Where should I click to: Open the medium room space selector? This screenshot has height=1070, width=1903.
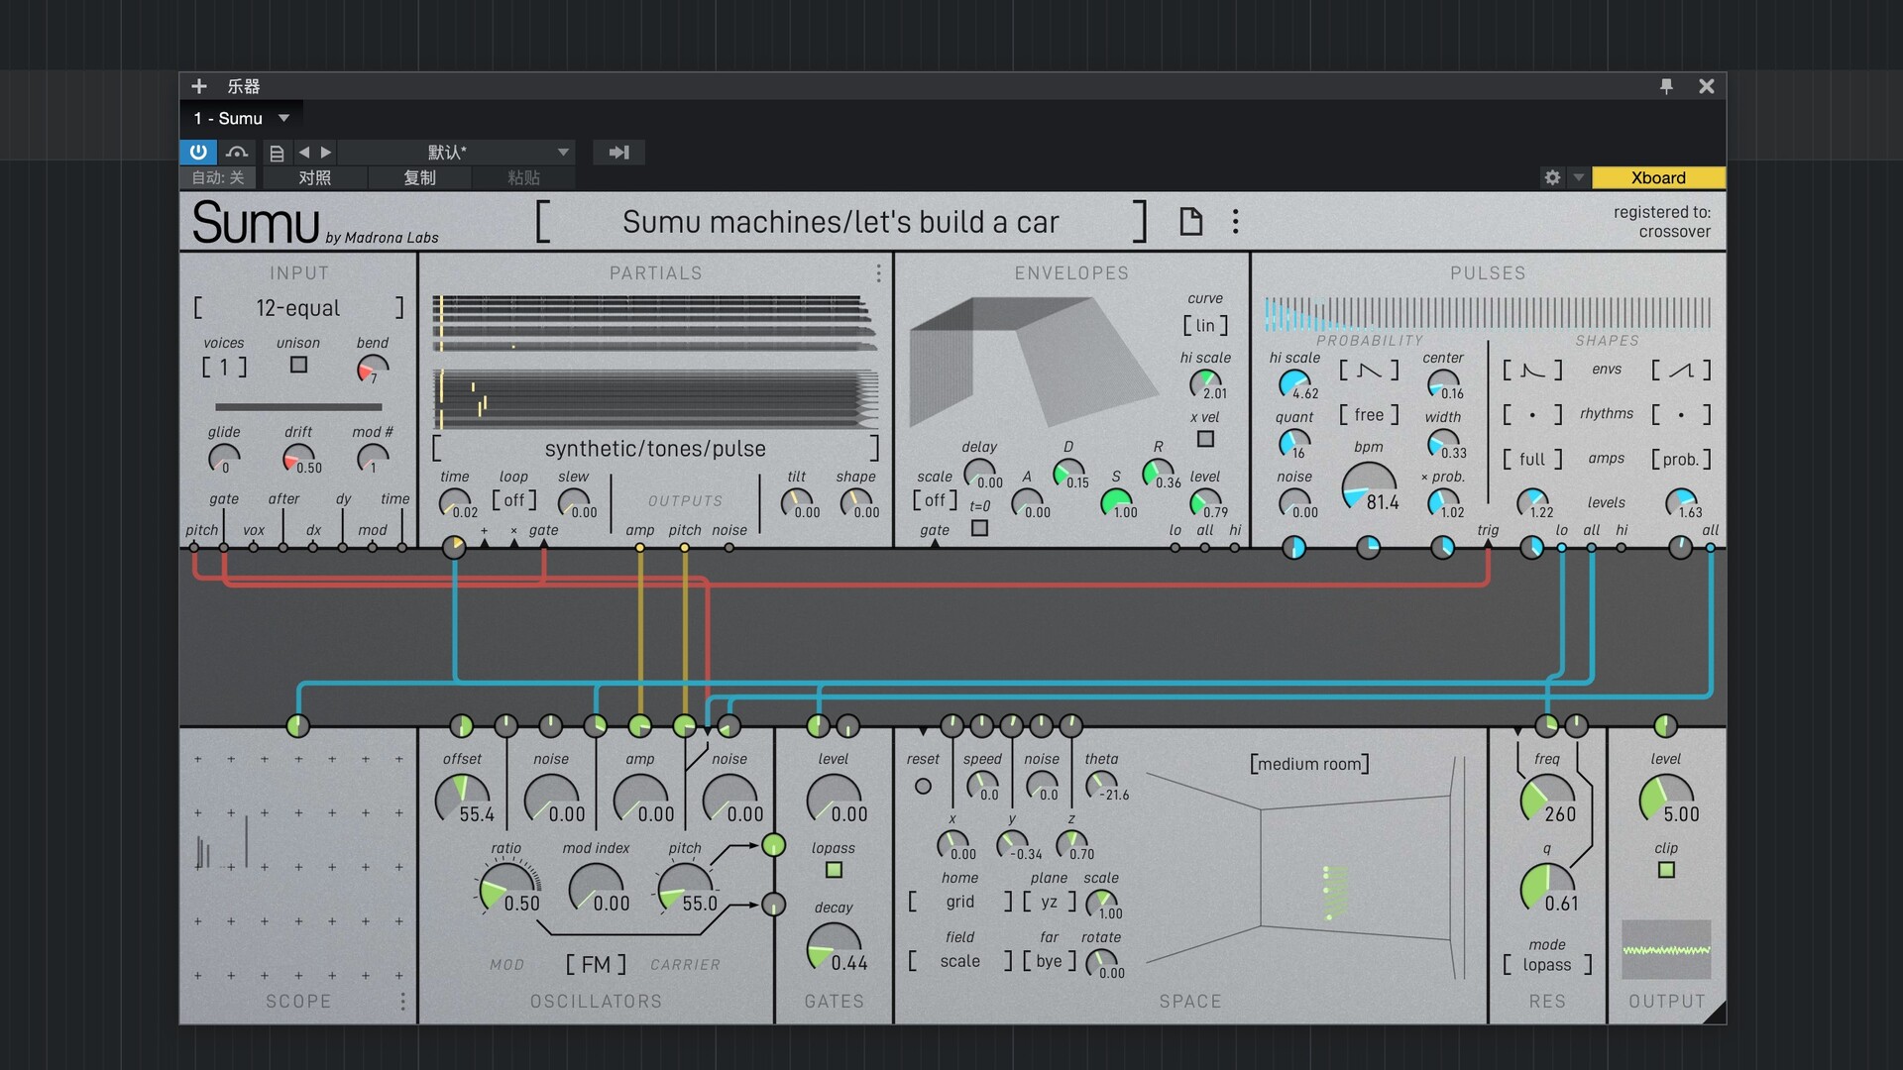tap(1309, 764)
